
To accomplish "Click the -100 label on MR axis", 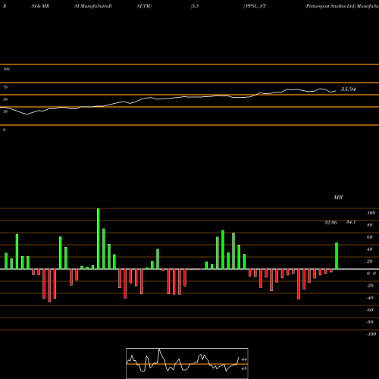I will point(371,334).
